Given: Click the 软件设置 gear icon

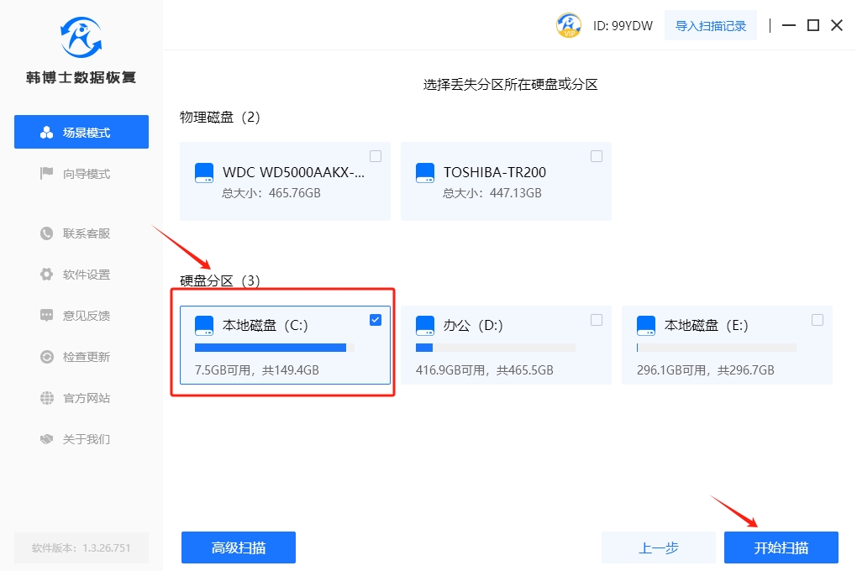Looking at the screenshot, I should coord(47,275).
